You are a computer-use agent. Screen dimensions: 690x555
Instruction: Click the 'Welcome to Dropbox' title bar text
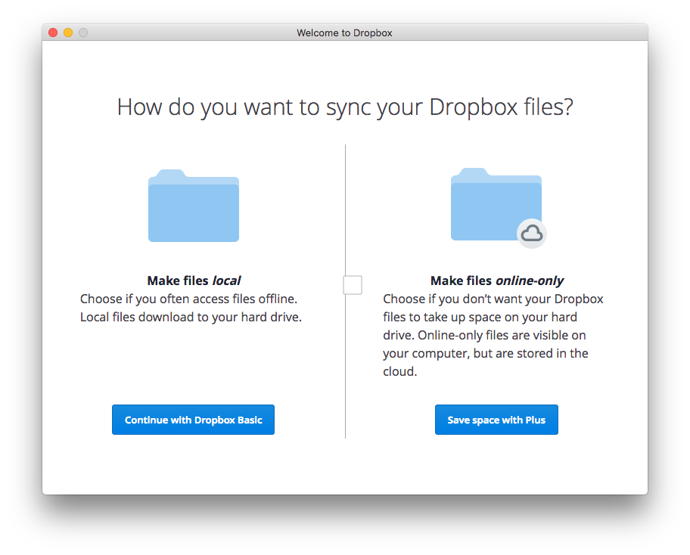coord(344,33)
